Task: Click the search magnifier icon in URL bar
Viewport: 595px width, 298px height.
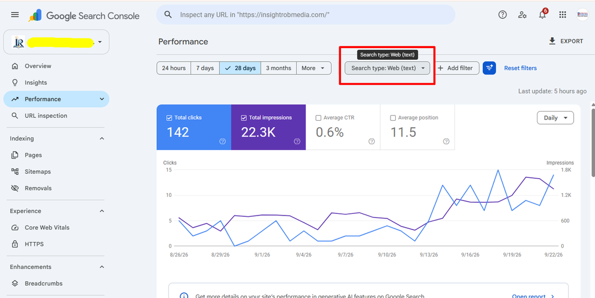Action: coord(168,15)
